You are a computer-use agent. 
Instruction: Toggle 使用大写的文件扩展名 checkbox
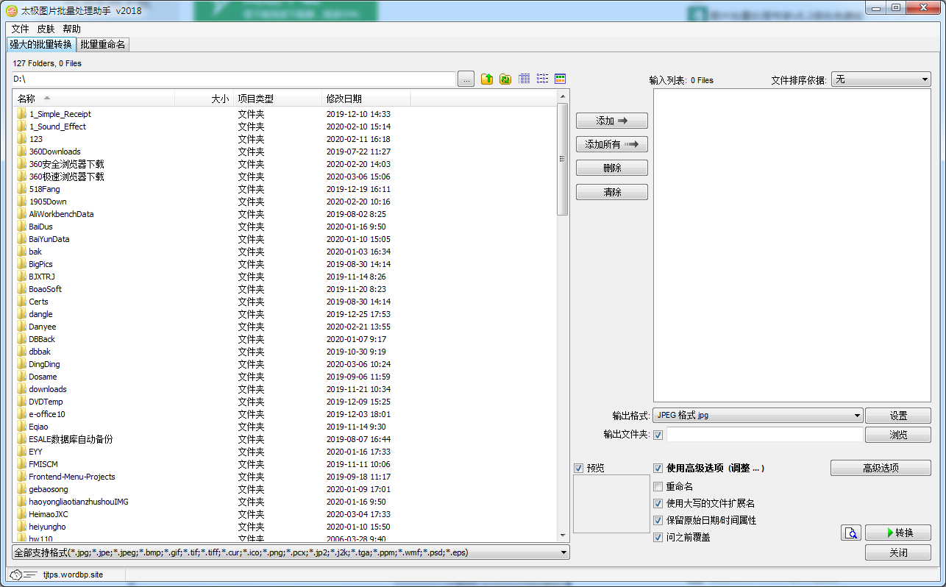658,503
